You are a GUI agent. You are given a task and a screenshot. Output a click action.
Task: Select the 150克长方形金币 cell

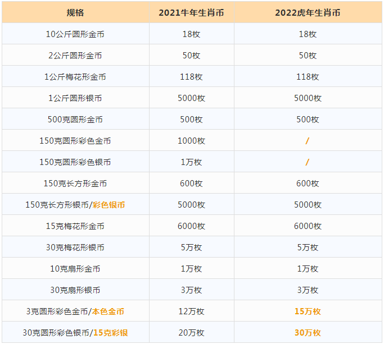click(x=75, y=184)
